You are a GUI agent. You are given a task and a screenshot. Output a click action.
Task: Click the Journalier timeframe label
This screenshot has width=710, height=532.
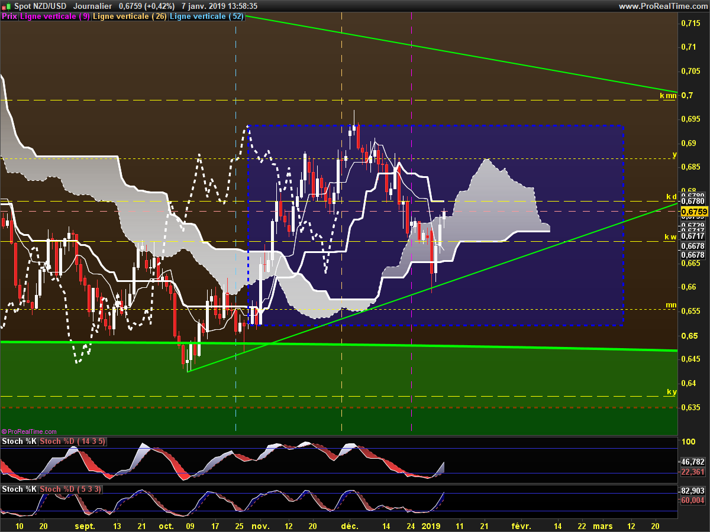coord(92,6)
